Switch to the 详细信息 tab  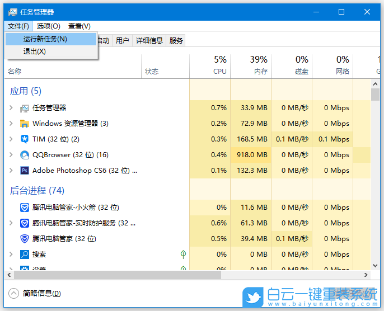coord(149,41)
